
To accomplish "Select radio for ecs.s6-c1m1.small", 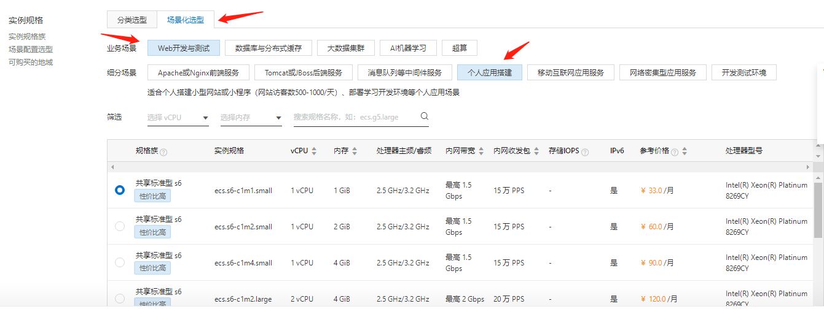I will point(120,190).
